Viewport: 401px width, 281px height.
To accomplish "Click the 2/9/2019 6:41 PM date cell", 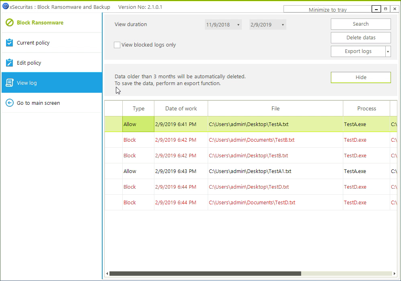I will (x=181, y=124).
